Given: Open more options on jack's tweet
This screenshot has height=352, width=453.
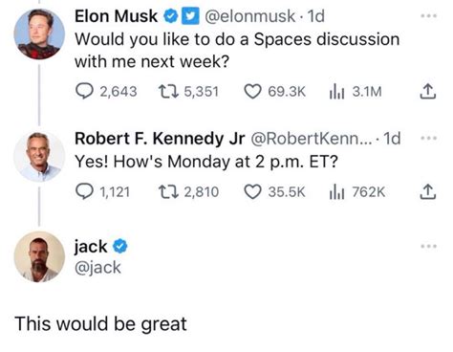Looking at the screenshot, I should pyautogui.click(x=428, y=246).
